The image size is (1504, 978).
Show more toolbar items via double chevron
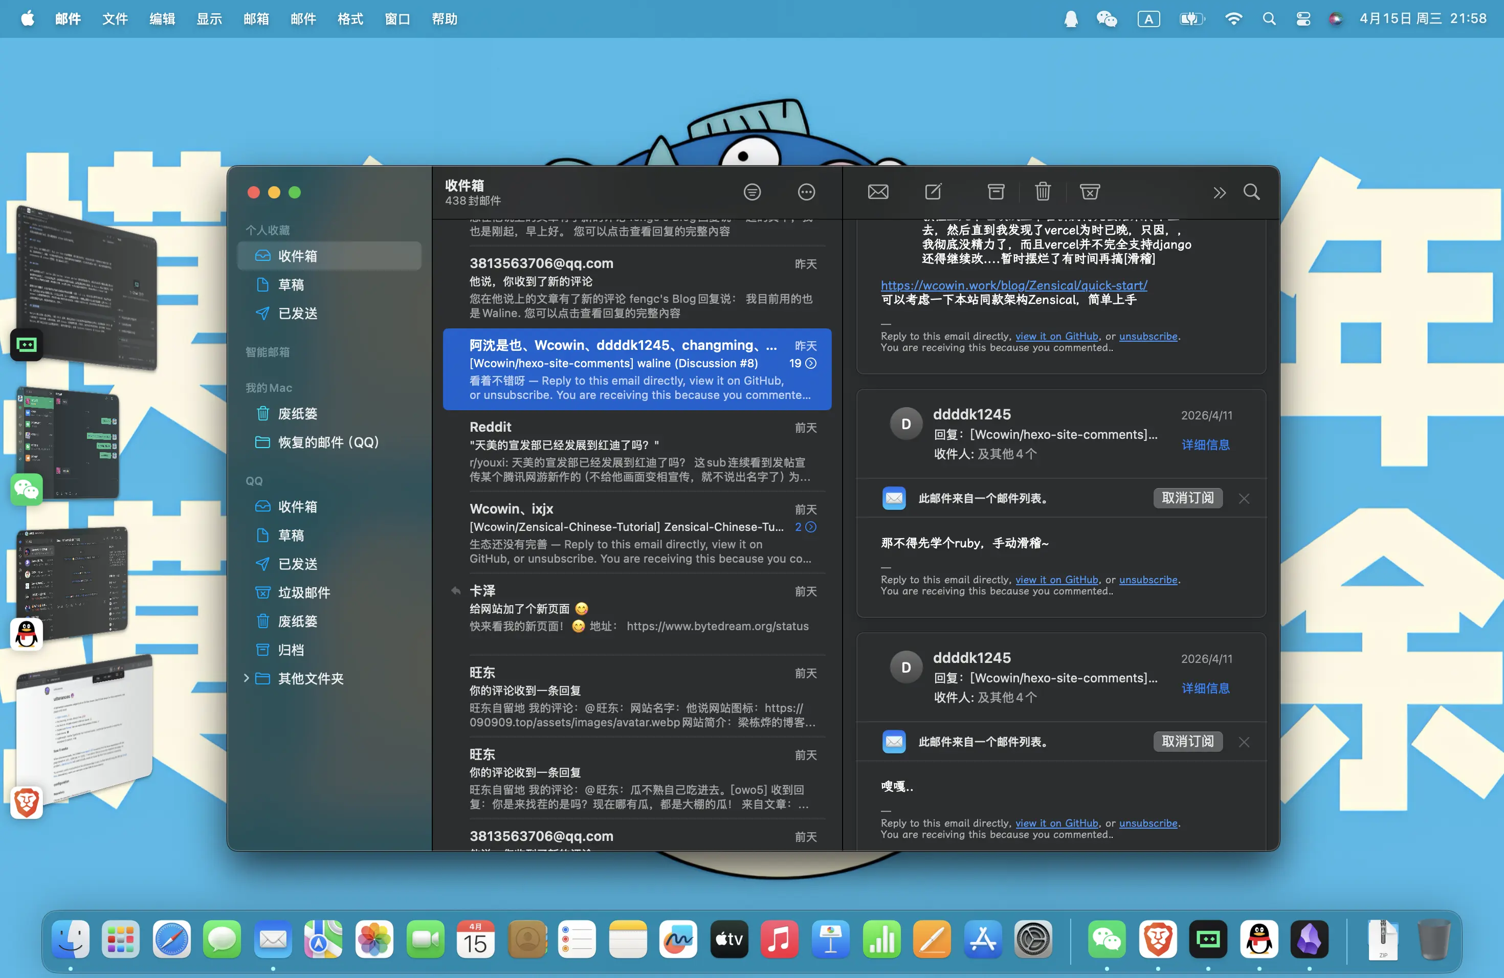point(1219,193)
